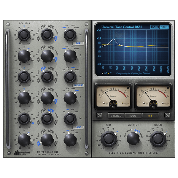Screen dimensions: 178x178
Task: Click the MID output level knob
Action: pos(109,139)
